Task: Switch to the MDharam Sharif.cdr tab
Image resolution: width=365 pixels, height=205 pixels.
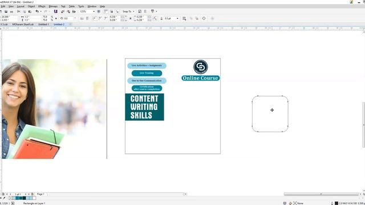Action: pyautogui.click(x=23, y=24)
